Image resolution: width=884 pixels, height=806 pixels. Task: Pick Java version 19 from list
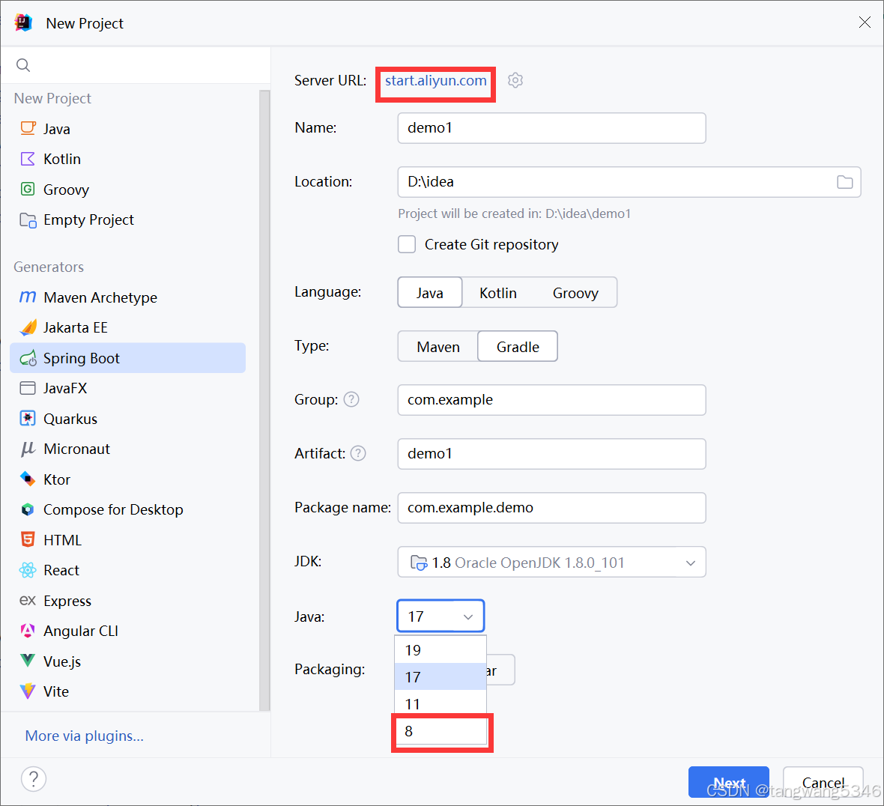[441, 650]
